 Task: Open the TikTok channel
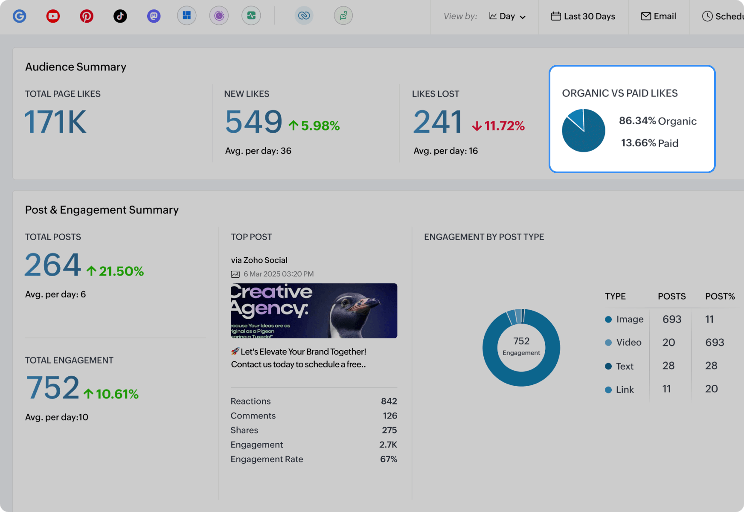coord(120,16)
